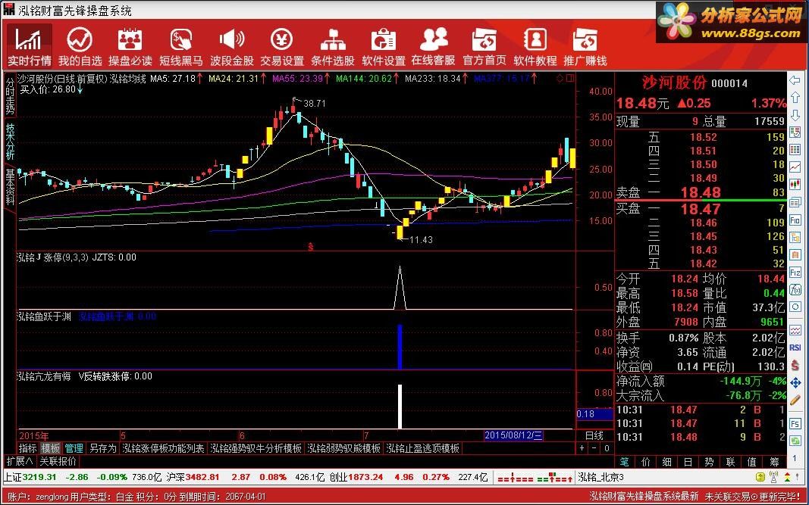
Task: Open 我的自选 watchlist icon
Action: [80, 46]
